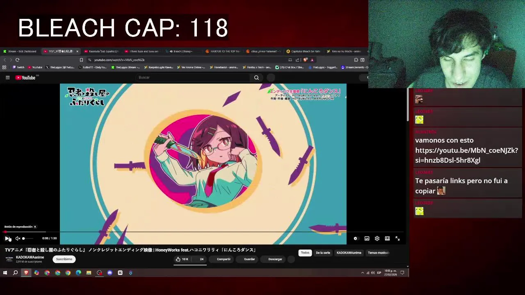Switch to Kasabuta Sub Español tab
The image size is (525, 295).
click(101, 51)
